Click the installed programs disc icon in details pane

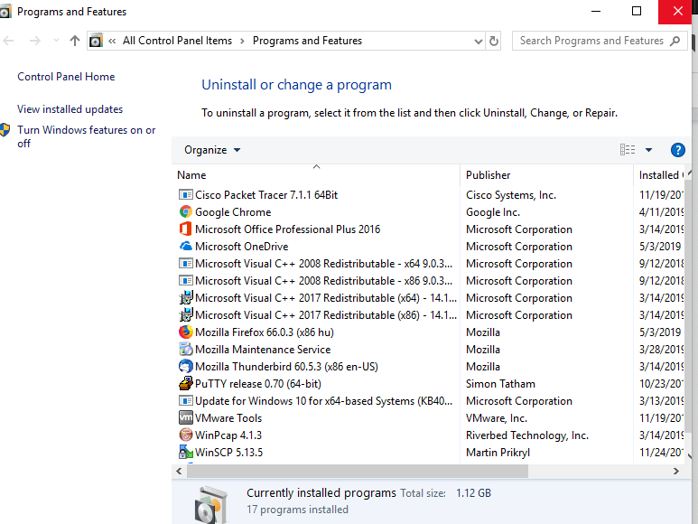(211, 504)
